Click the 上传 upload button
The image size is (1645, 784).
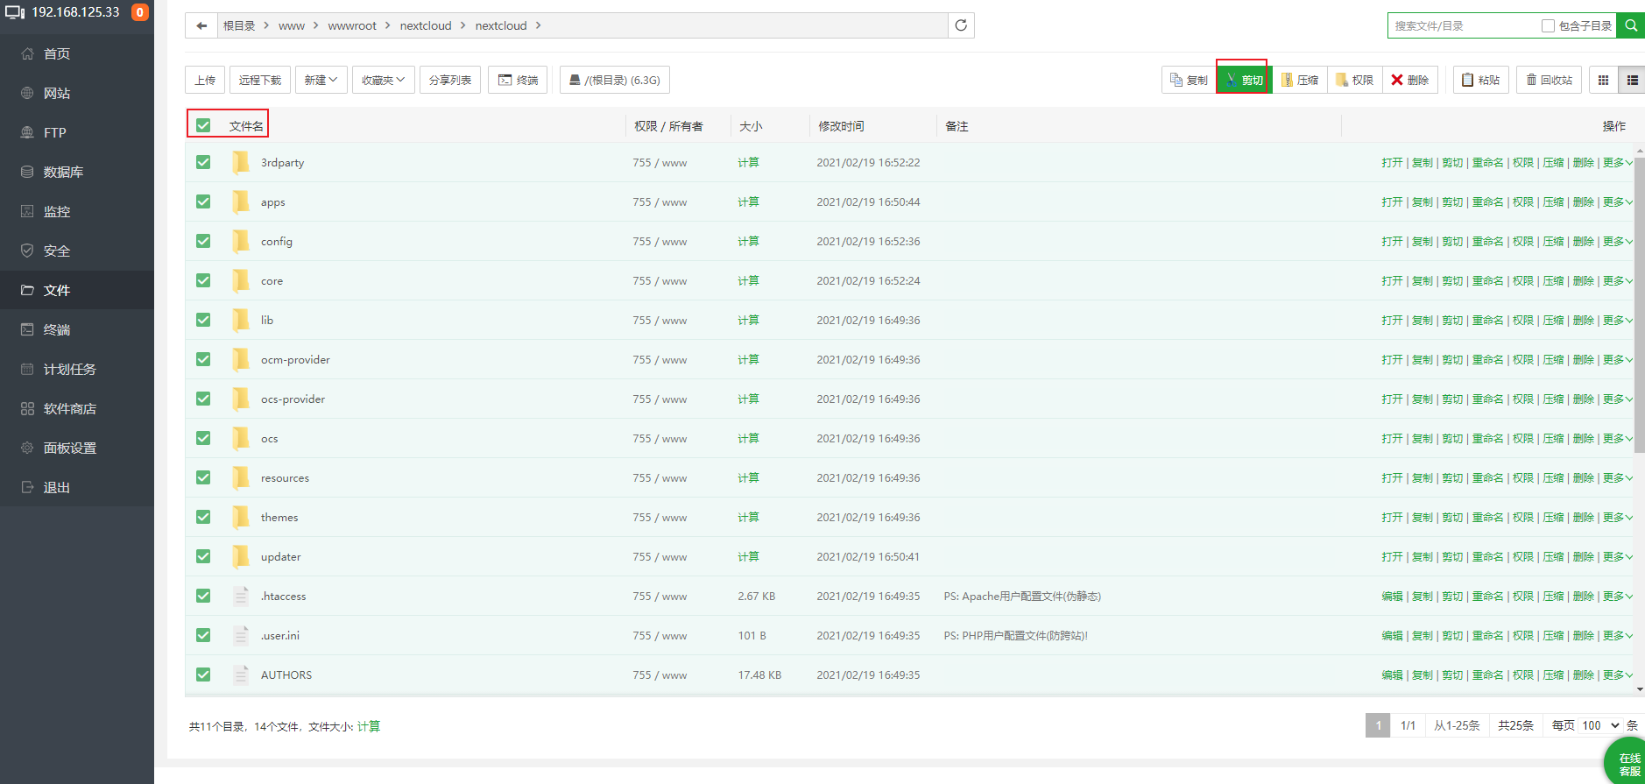pyautogui.click(x=205, y=80)
